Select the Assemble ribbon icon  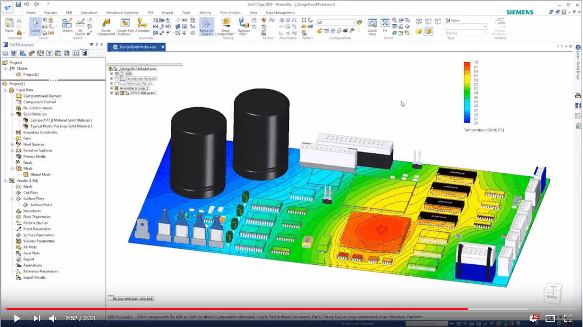(143, 25)
